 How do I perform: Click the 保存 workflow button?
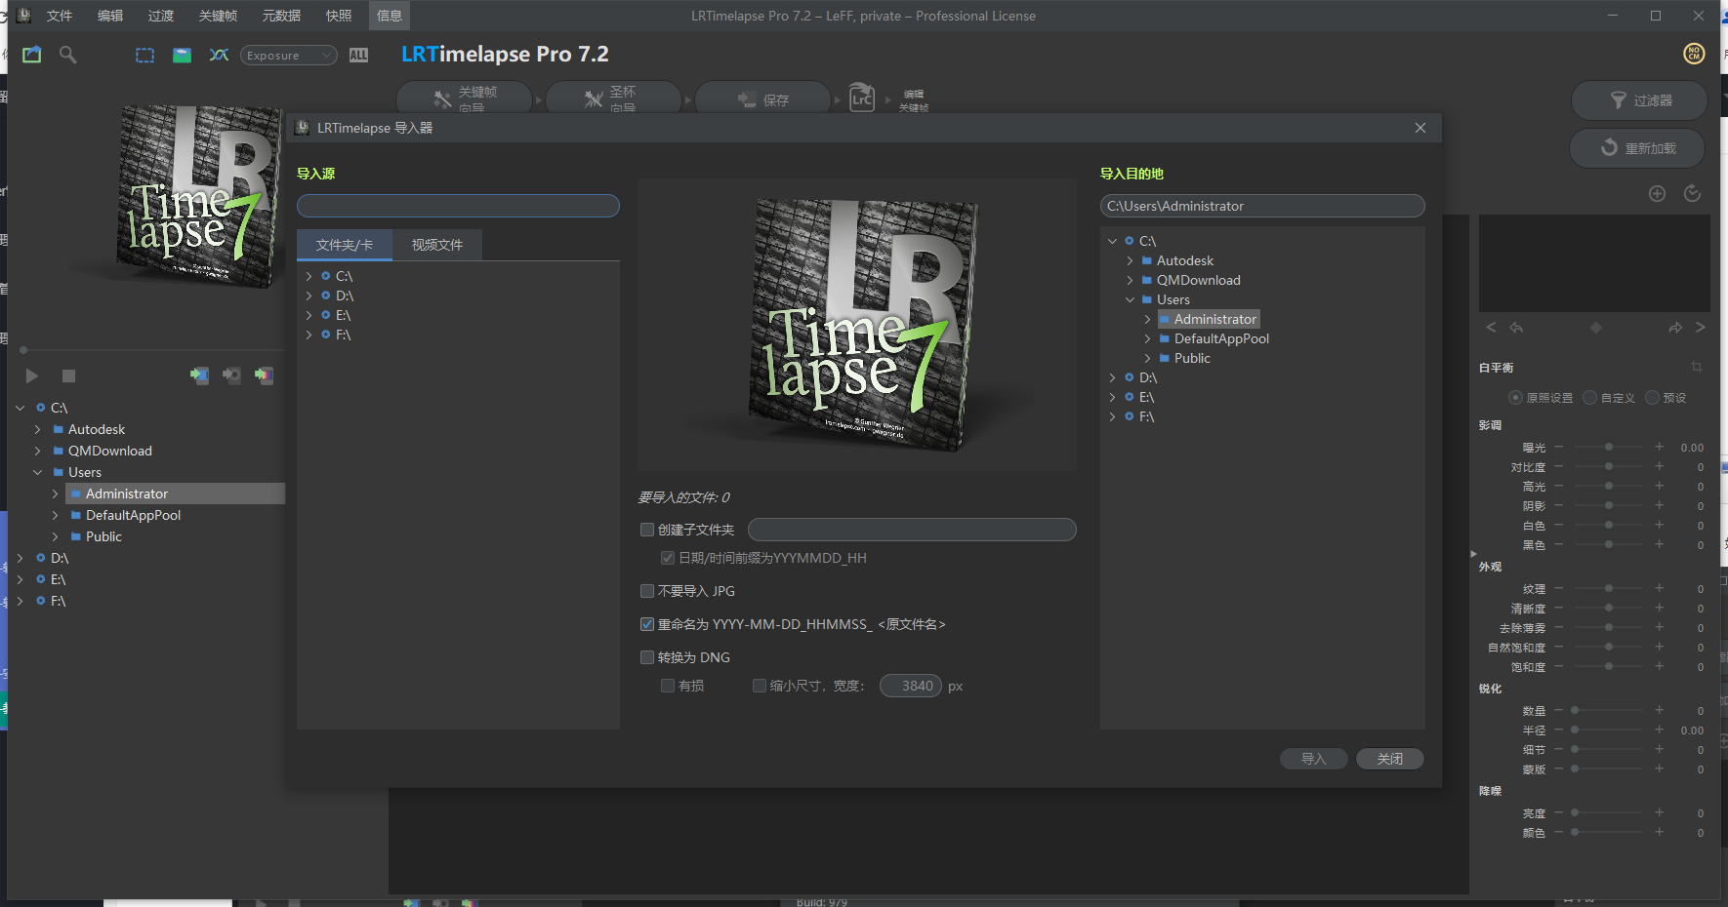tap(763, 99)
